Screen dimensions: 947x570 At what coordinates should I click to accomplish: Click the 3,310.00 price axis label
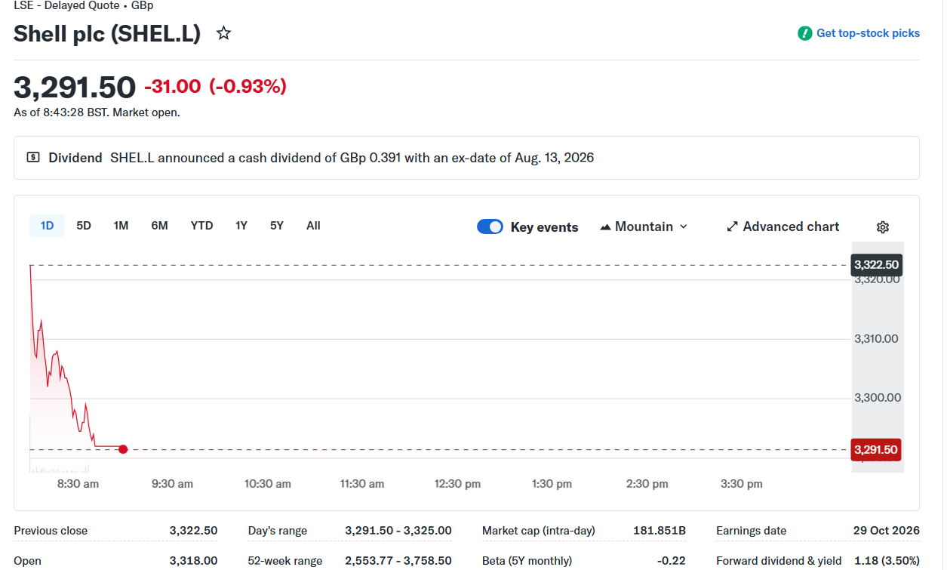[876, 338]
